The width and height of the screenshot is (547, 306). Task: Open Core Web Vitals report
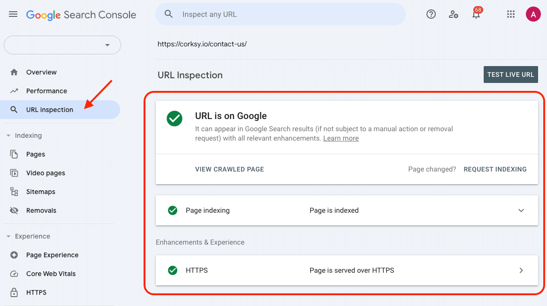click(x=51, y=274)
